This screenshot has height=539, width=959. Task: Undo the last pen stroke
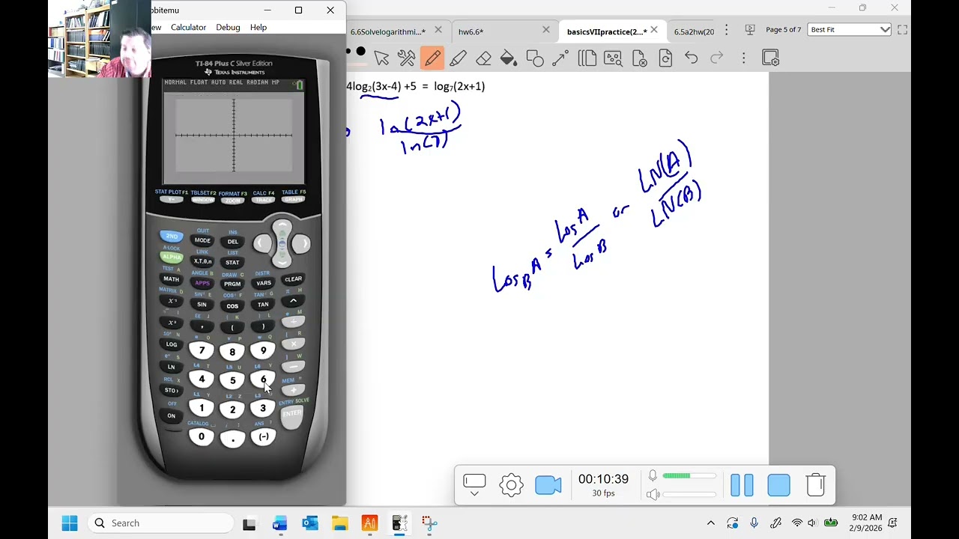691,58
